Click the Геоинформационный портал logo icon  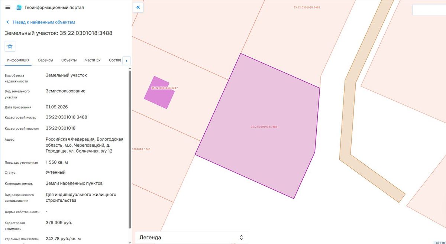pos(19,7)
